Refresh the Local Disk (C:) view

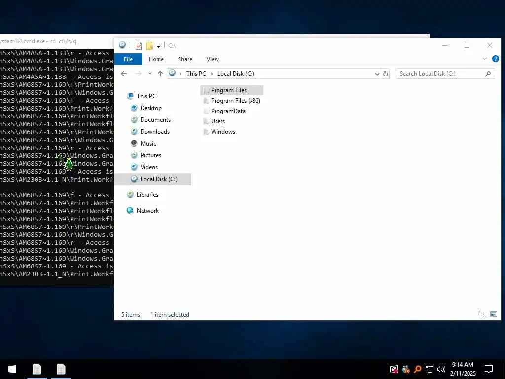(386, 74)
